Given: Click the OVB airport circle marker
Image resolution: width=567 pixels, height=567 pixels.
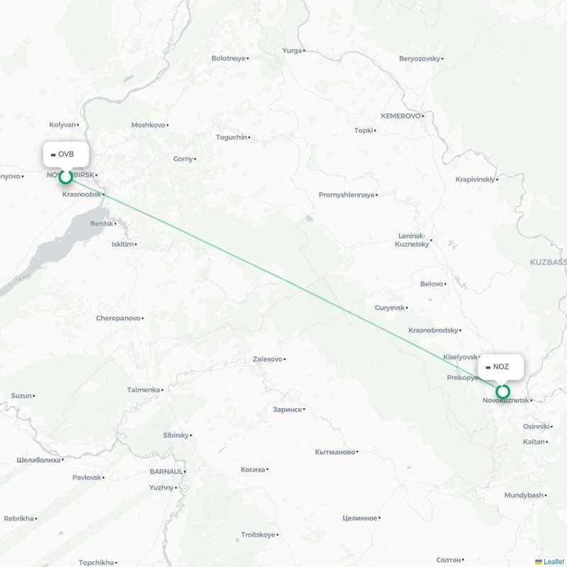Looking at the screenshot, I should tap(66, 176).
